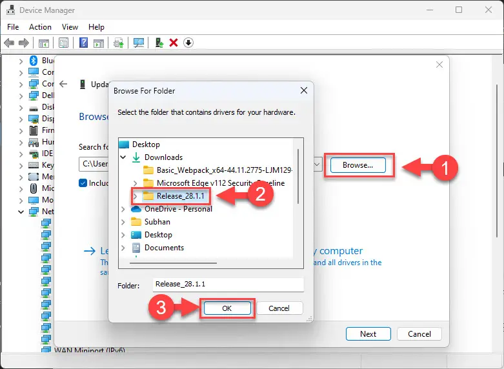This screenshot has width=504, height=369.
Task: Expand the Release_28.1.1 folder node
Action: pos(134,196)
